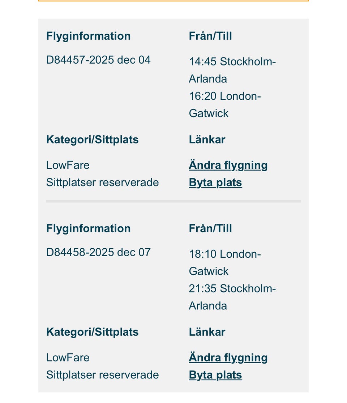The image size is (347, 403).
Task: Click the Kategori/Sittplats heading for flight D84457
Action: [92, 140]
